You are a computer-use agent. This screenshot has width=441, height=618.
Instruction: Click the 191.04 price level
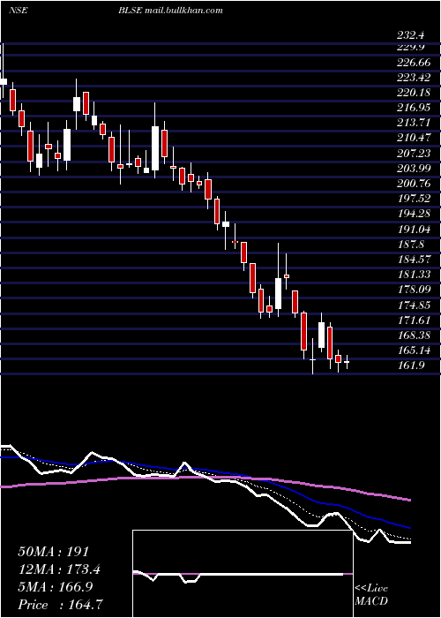pyautogui.click(x=415, y=229)
